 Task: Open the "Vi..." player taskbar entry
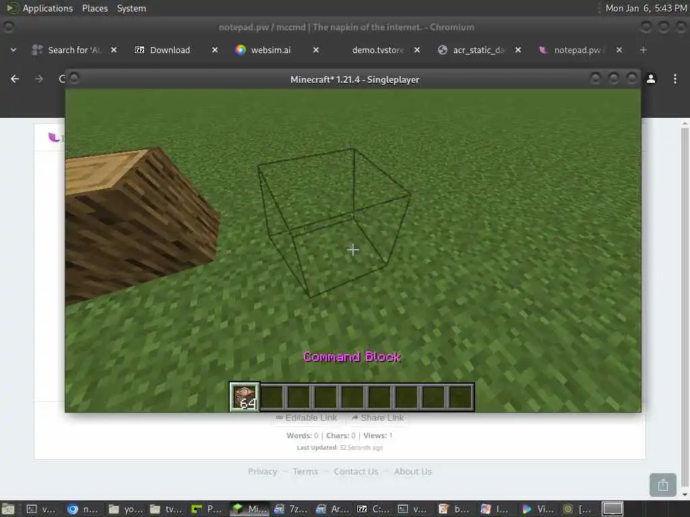pyautogui.click(x=538, y=509)
